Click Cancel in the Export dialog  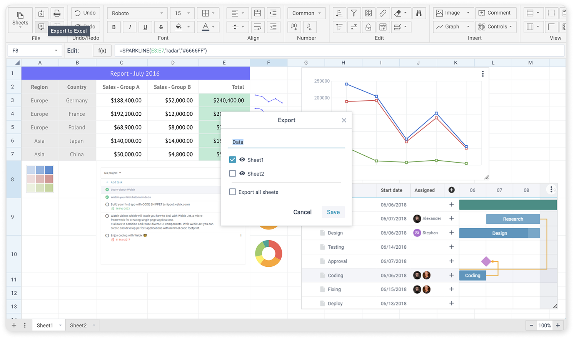[302, 212]
